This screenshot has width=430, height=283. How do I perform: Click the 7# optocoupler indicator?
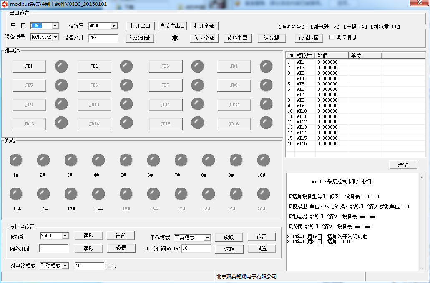click(181, 160)
